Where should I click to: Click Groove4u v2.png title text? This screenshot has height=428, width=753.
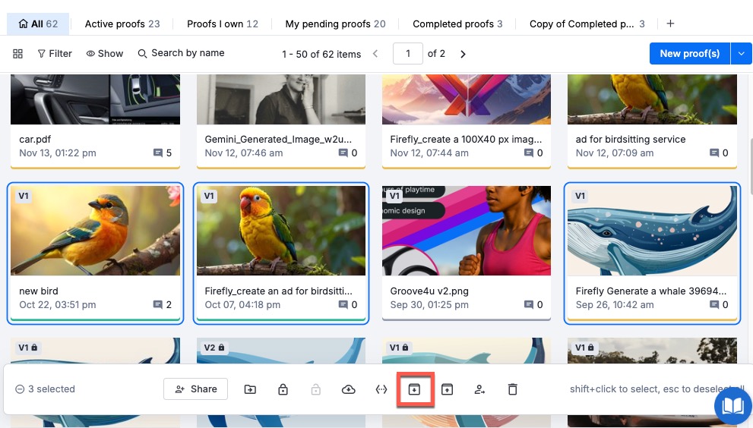coord(429,291)
